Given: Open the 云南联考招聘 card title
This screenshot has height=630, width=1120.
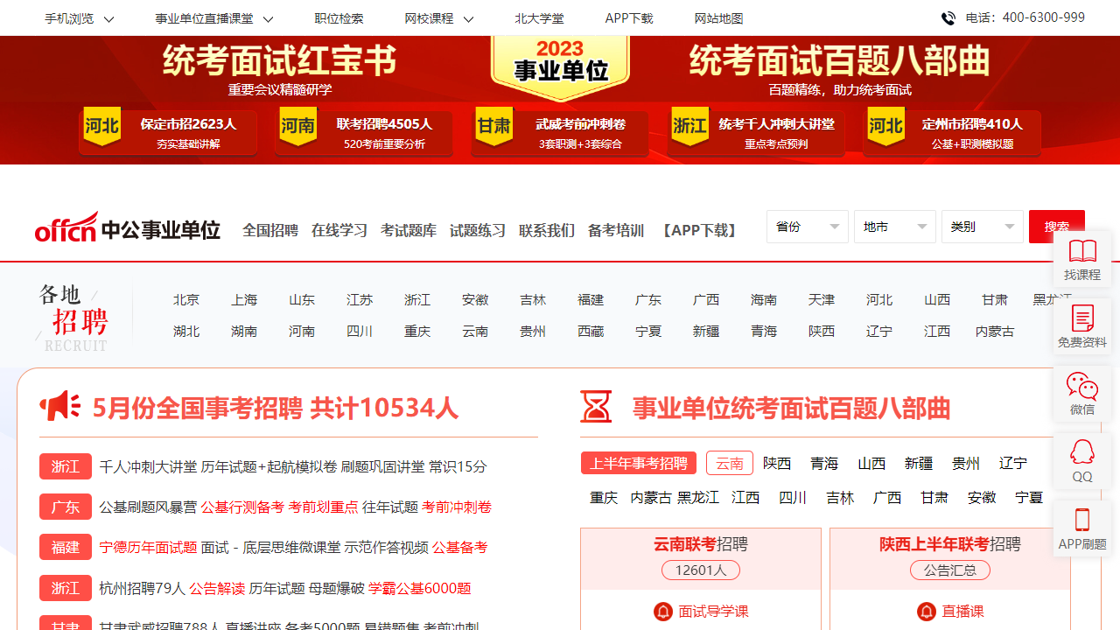Looking at the screenshot, I should [x=701, y=544].
